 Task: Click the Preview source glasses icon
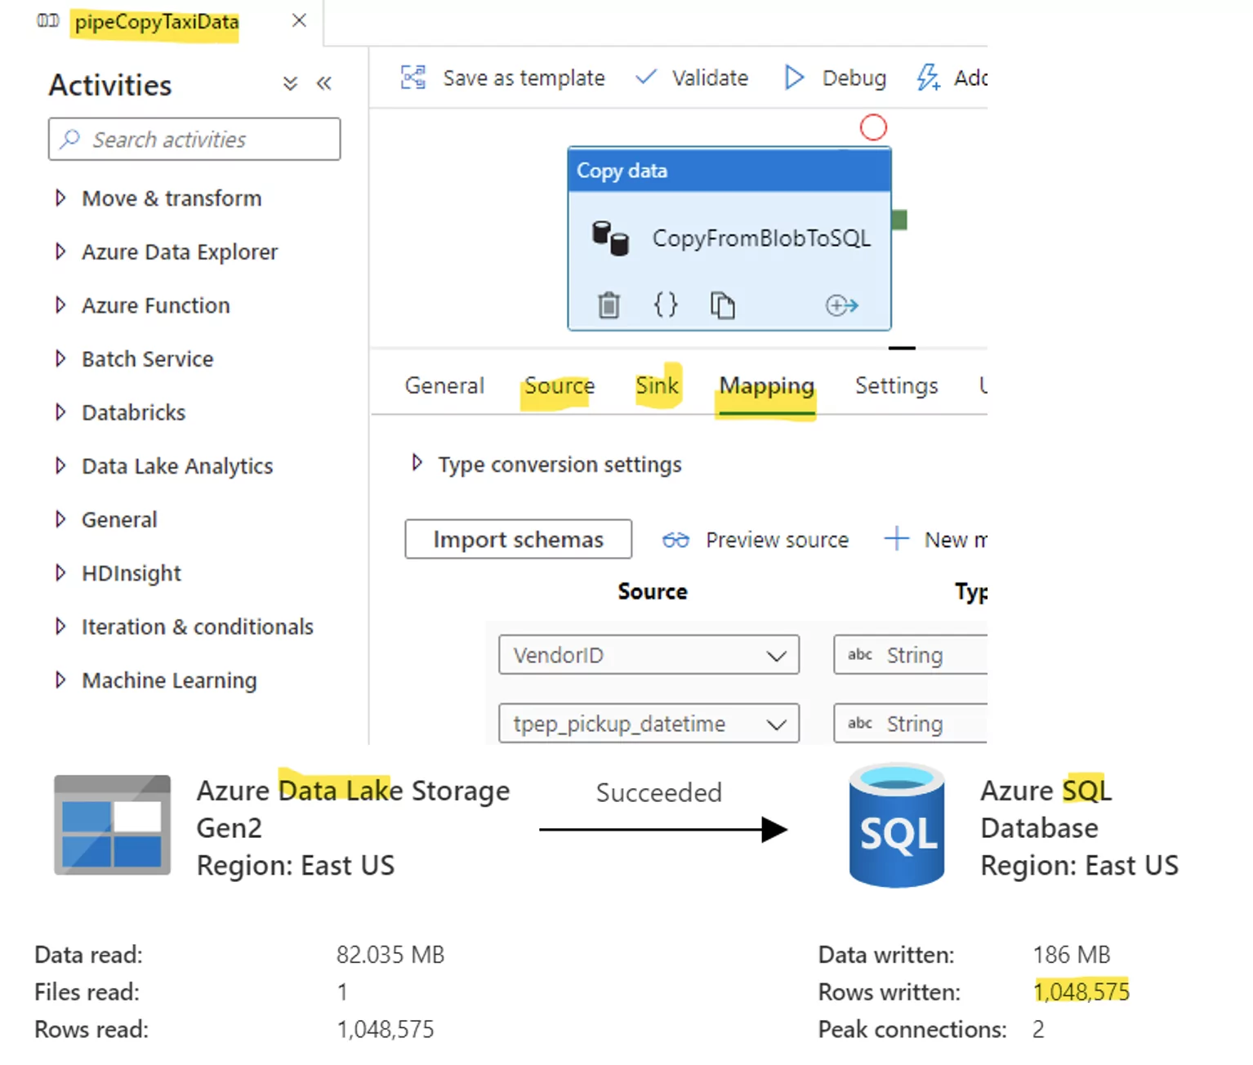click(676, 540)
